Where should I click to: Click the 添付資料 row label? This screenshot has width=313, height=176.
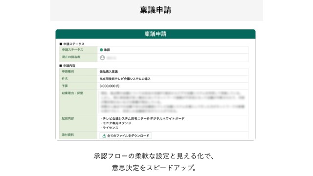pyautogui.click(x=67, y=135)
